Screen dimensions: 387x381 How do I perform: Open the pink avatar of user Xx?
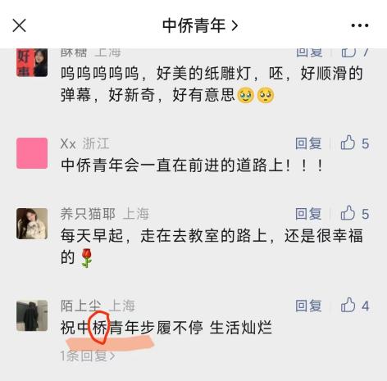tap(32, 153)
